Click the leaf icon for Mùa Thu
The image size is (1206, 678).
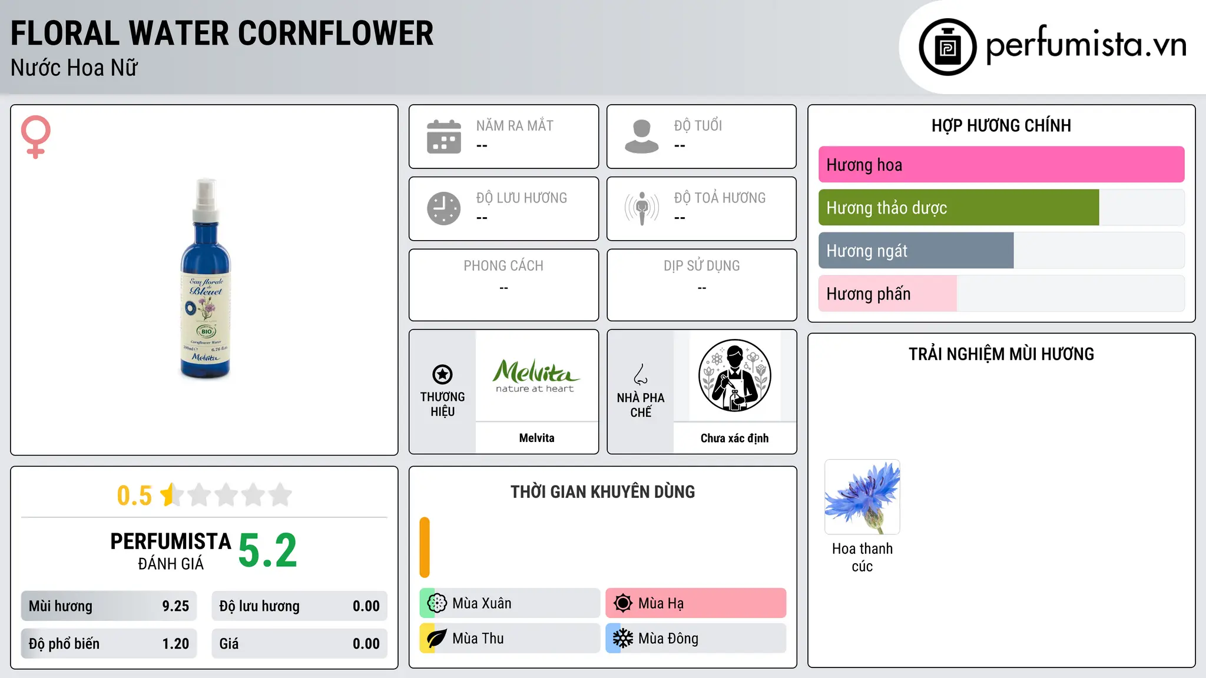point(437,639)
